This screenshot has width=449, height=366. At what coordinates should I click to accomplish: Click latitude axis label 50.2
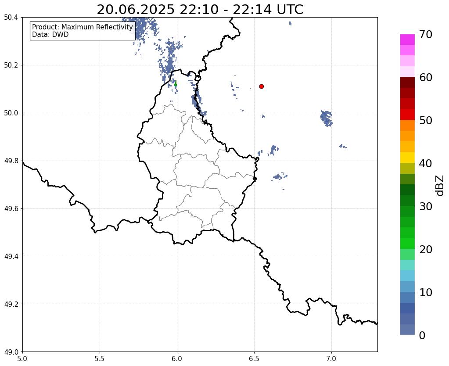(11, 65)
